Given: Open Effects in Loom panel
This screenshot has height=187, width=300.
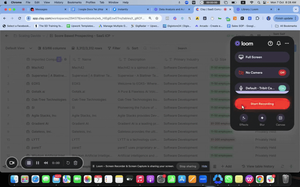Looking at the screenshot, I should (x=244, y=118).
